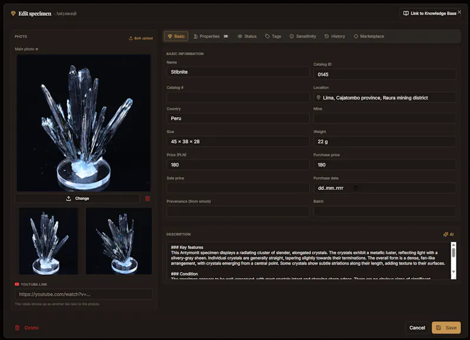Click the Weight field 22 g
The image size is (470, 340).
385,142
